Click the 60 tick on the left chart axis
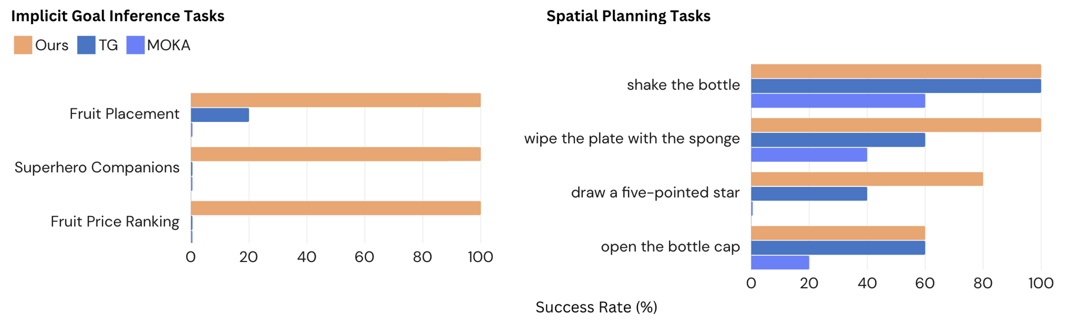This screenshot has height=324, width=1068. click(x=364, y=257)
